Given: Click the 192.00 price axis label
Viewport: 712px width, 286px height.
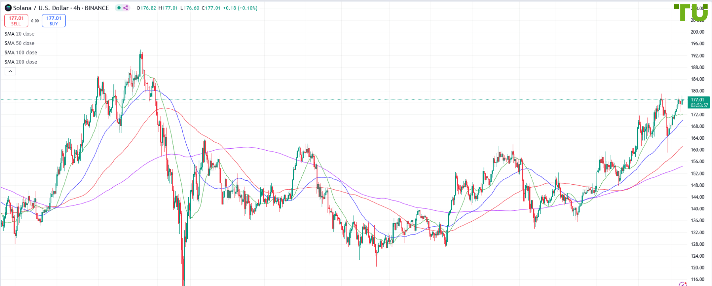Looking at the screenshot, I should pos(697,56).
